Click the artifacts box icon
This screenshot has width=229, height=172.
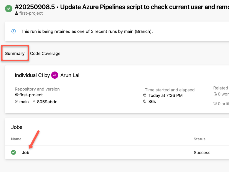[x=215, y=103]
